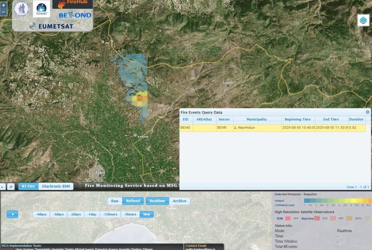Select the RT-Fire tab
The height and width of the screenshot is (250, 372).
pyautogui.click(x=28, y=186)
